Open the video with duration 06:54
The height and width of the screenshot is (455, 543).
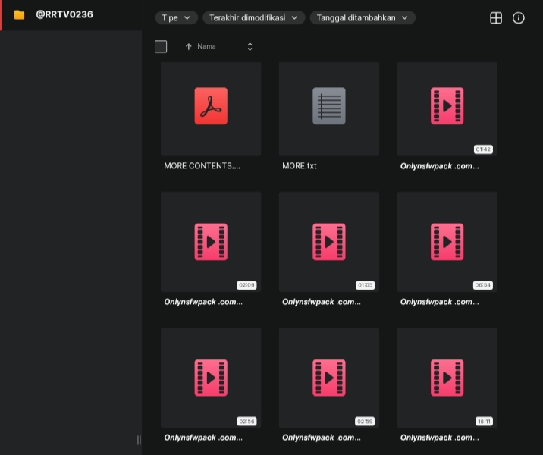pos(447,242)
